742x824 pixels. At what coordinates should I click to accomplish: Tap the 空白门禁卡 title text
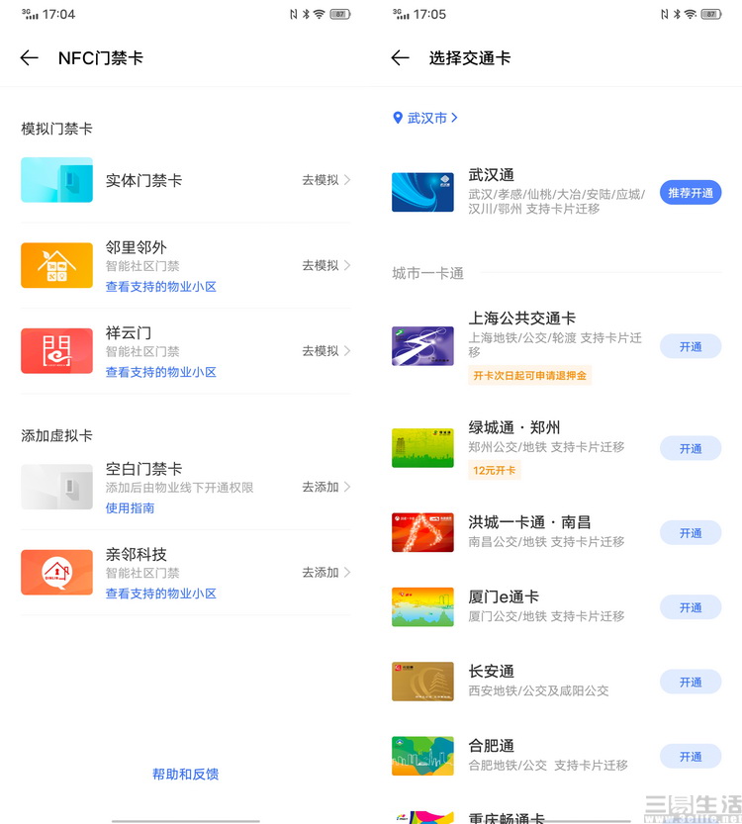(144, 468)
